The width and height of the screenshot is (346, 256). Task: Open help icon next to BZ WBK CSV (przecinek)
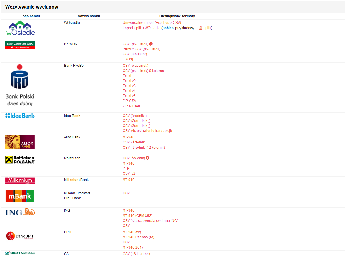(151, 44)
